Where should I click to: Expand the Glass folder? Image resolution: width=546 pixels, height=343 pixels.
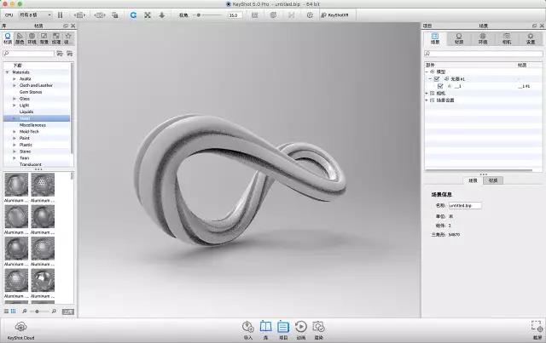pos(15,99)
